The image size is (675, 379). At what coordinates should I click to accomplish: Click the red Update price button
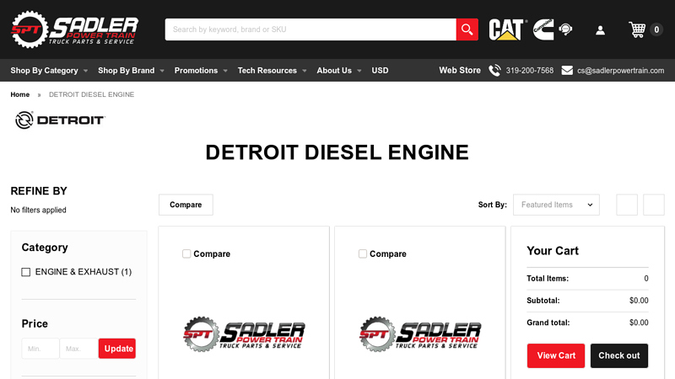tap(117, 349)
